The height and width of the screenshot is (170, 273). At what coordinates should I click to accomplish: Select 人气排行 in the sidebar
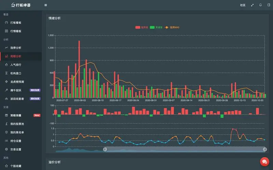click(x=16, y=65)
